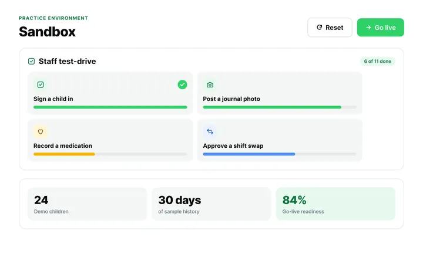Click the progress bar under Post a journal photo
This screenshot has width=423, height=264.
pyautogui.click(x=280, y=107)
